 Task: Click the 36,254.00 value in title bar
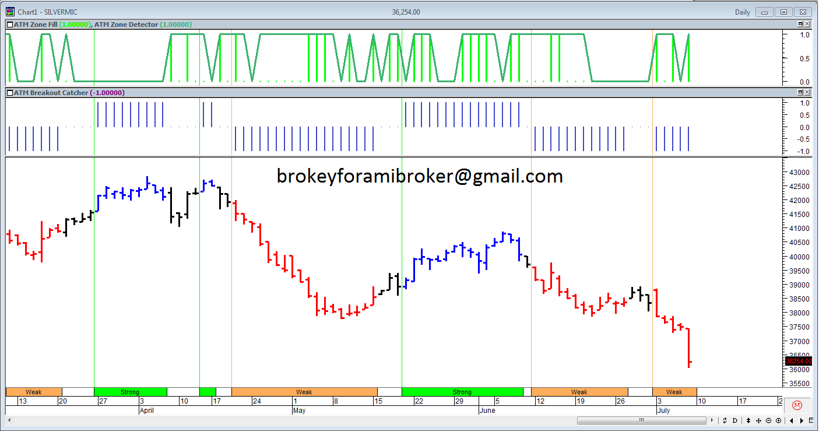coord(406,12)
